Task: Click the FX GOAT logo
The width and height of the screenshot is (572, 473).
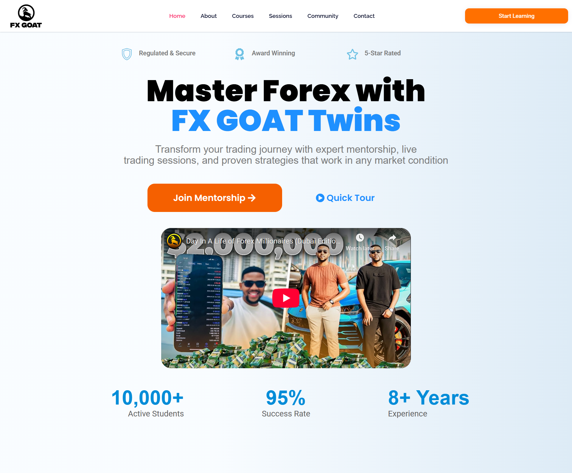Action: point(26,16)
